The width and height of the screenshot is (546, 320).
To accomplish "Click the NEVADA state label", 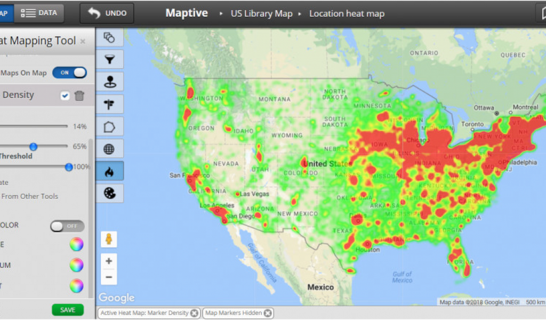I will [x=226, y=164].
